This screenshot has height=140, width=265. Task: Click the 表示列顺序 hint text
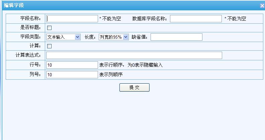click(111, 75)
